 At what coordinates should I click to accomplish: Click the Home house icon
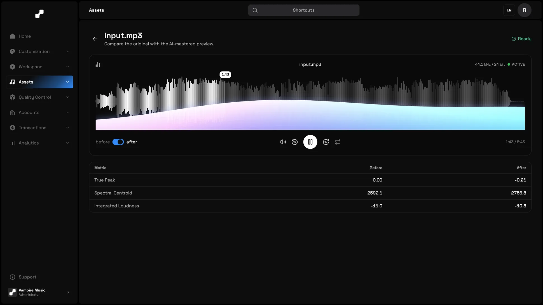coord(12,36)
